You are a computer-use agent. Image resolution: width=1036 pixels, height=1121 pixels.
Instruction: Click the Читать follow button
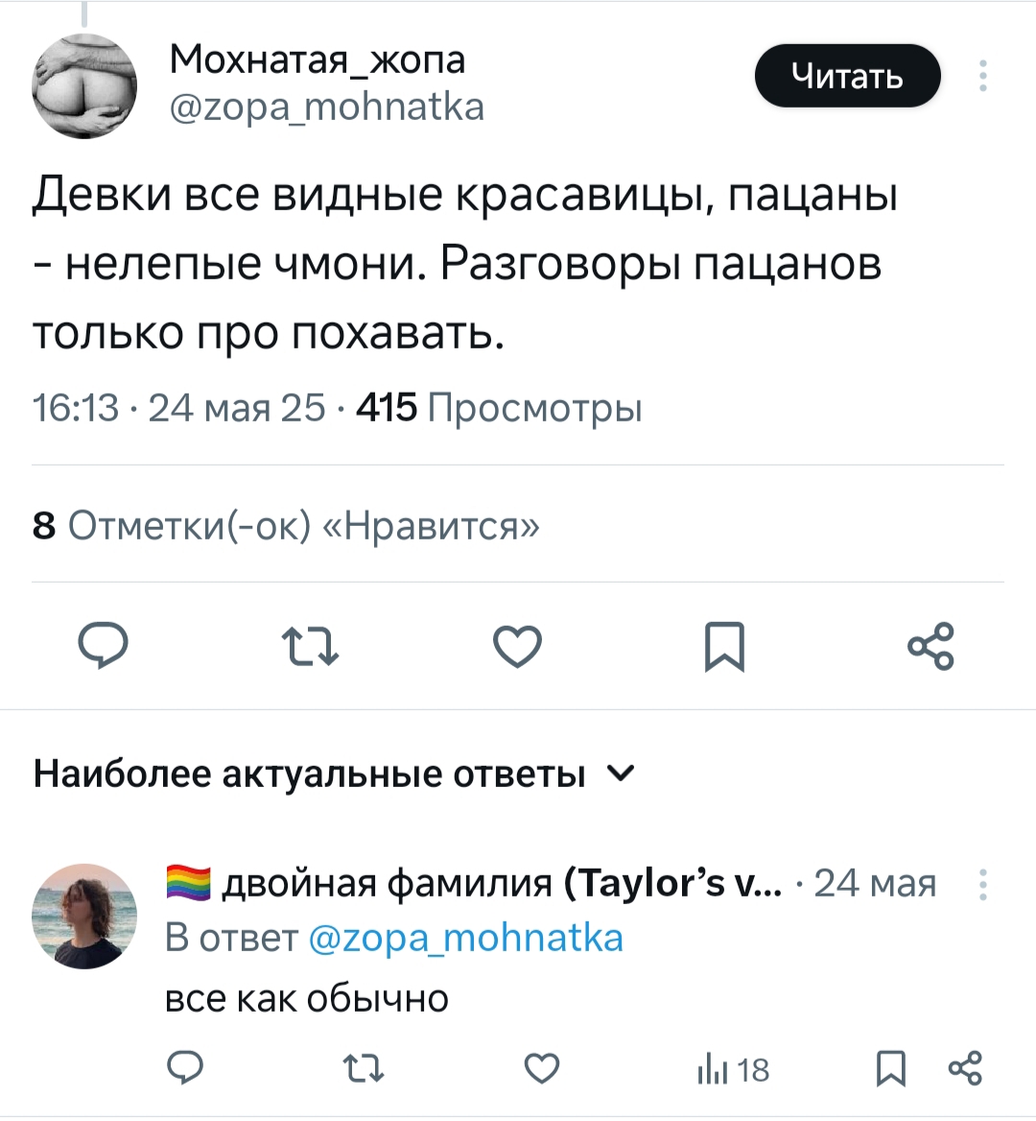[847, 76]
